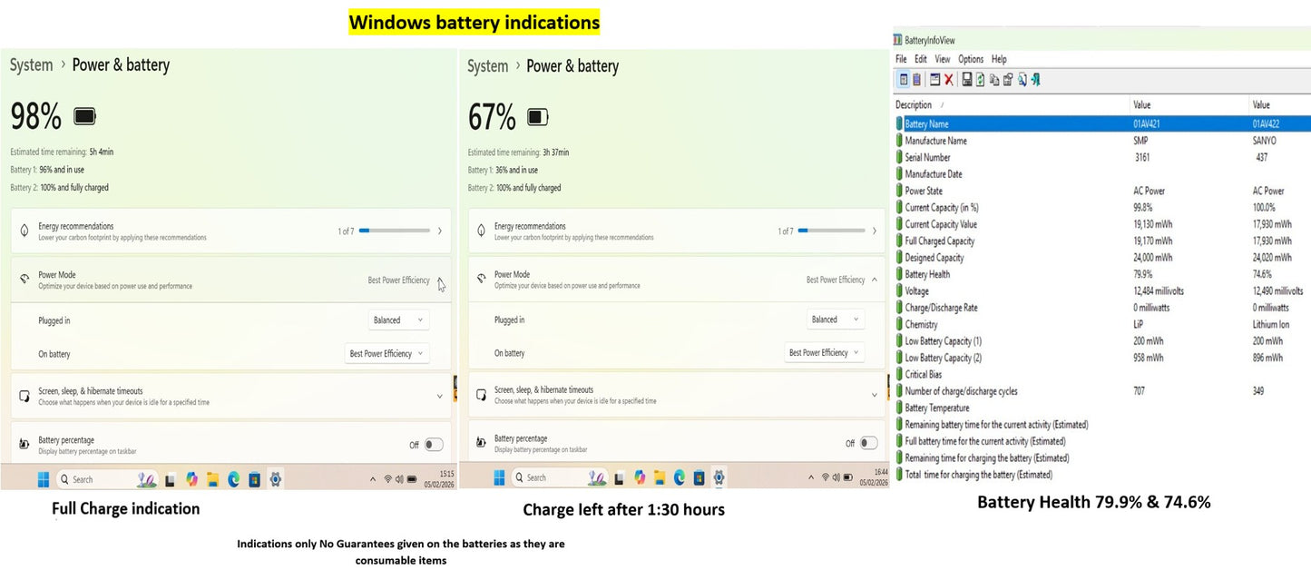1311x570 pixels.
Task: Open Copilot icon on the 15:15 taskbar
Action: coord(191,479)
